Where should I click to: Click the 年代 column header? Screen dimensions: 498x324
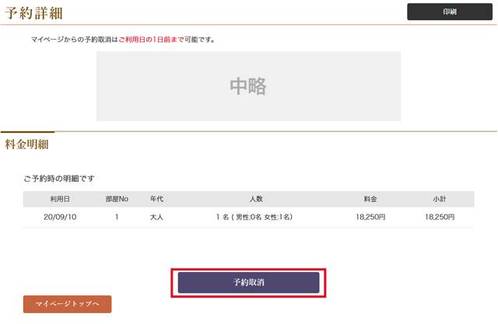(x=156, y=199)
